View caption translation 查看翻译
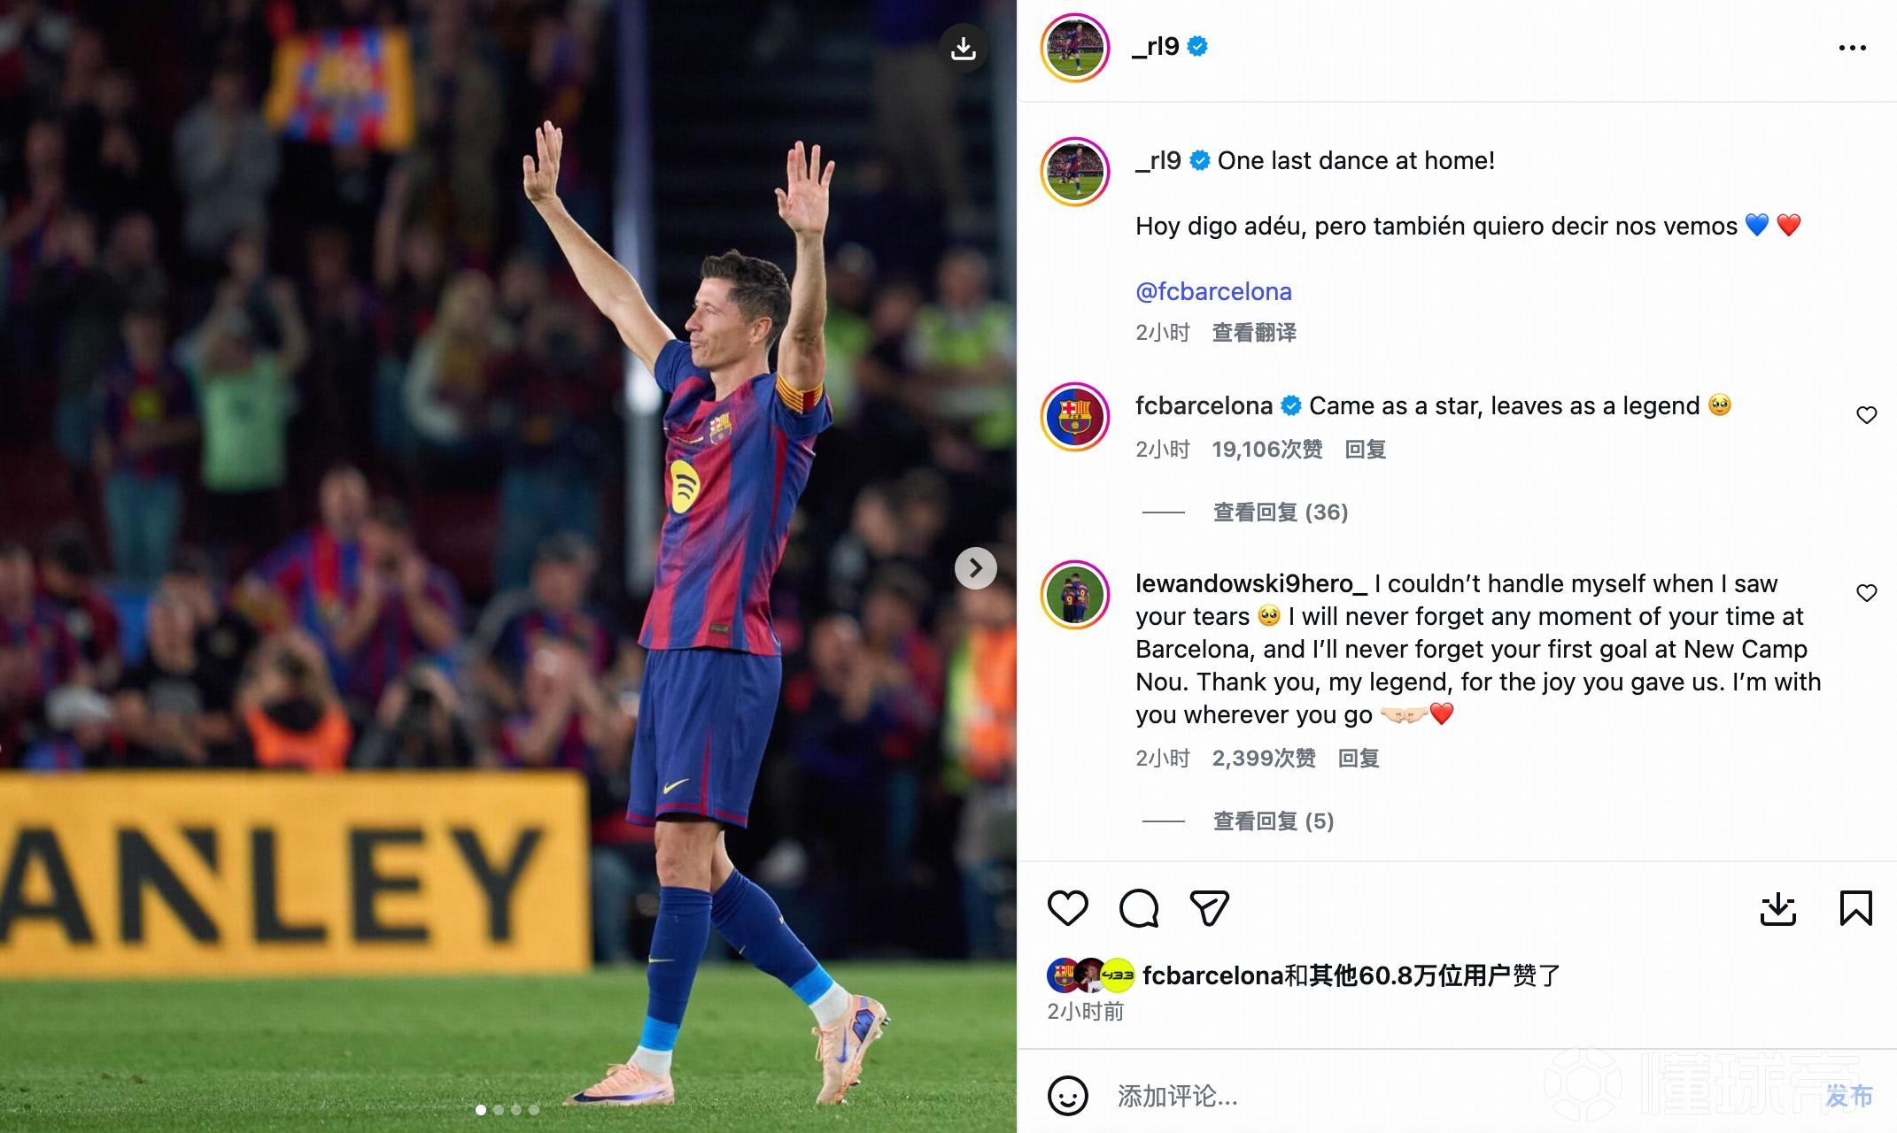 [x=1254, y=333]
